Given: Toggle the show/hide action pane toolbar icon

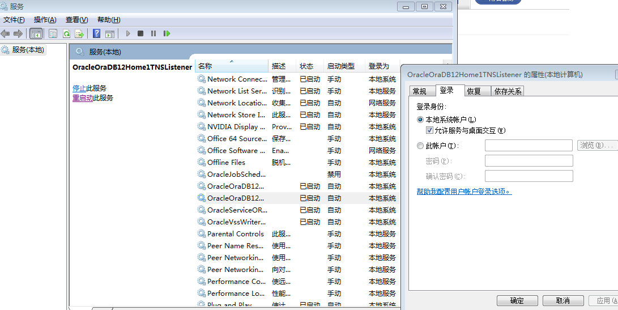Looking at the screenshot, I should tap(109, 34).
